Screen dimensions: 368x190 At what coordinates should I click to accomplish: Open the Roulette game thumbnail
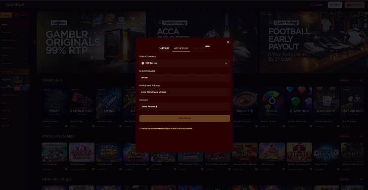245,103
